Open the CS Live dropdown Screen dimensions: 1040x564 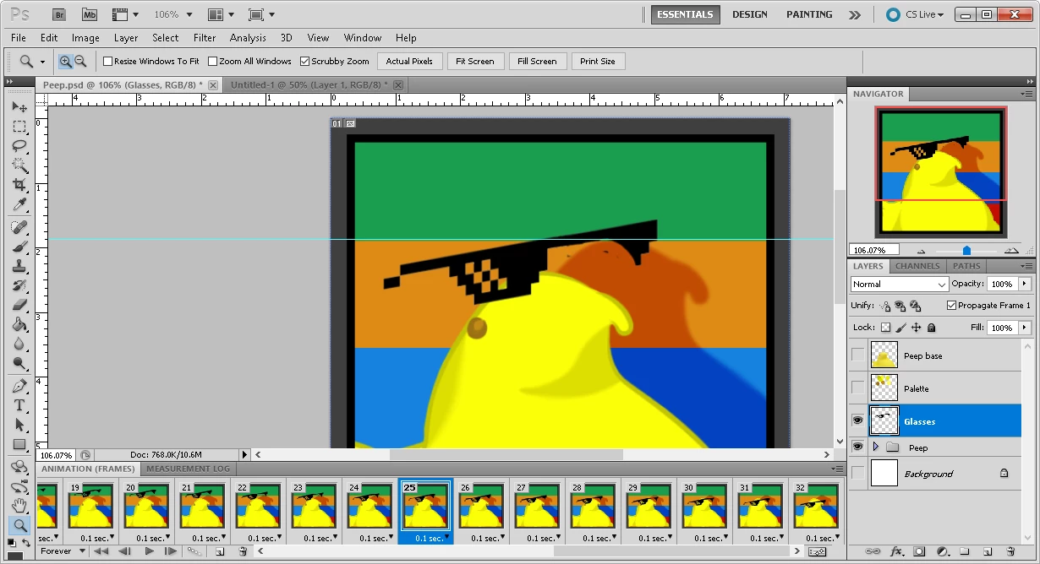tap(915, 14)
